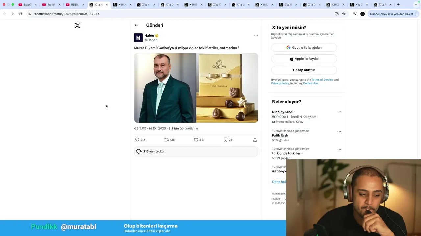Click the Haber display name
Image resolution: width=421 pixels, height=236 pixels.
149,36
